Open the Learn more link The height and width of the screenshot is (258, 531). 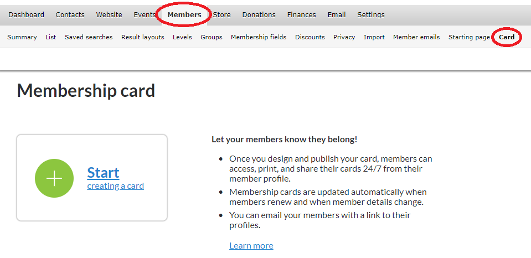pos(251,245)
